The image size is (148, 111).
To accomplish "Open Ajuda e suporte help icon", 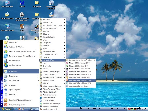I will [6, 90].
